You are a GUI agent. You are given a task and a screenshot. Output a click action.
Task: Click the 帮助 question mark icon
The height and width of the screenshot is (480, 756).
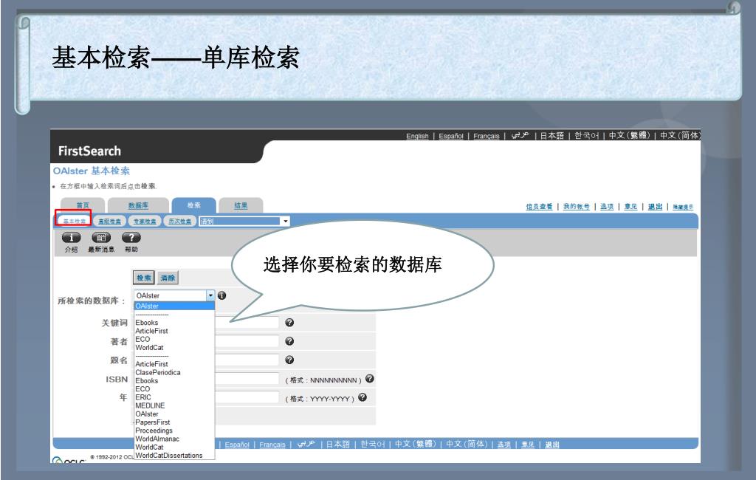[x=131, y=237]
